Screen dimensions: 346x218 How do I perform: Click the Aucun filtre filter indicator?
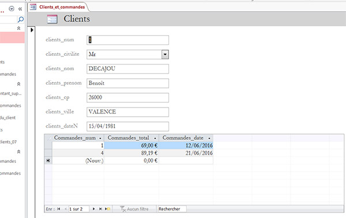[134, 209]
